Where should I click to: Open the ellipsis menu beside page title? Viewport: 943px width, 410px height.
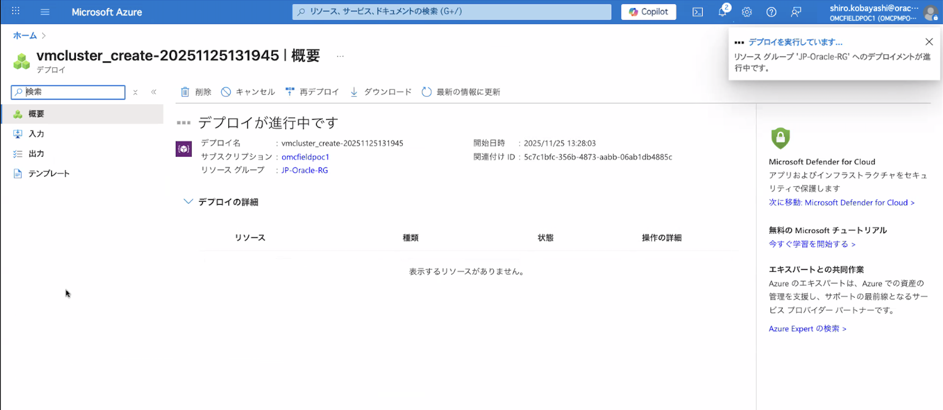pos(340,55)
